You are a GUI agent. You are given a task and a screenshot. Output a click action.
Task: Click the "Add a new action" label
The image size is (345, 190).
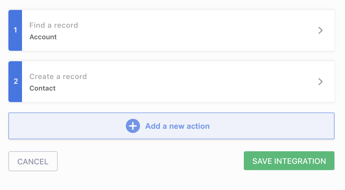(177, 126)
